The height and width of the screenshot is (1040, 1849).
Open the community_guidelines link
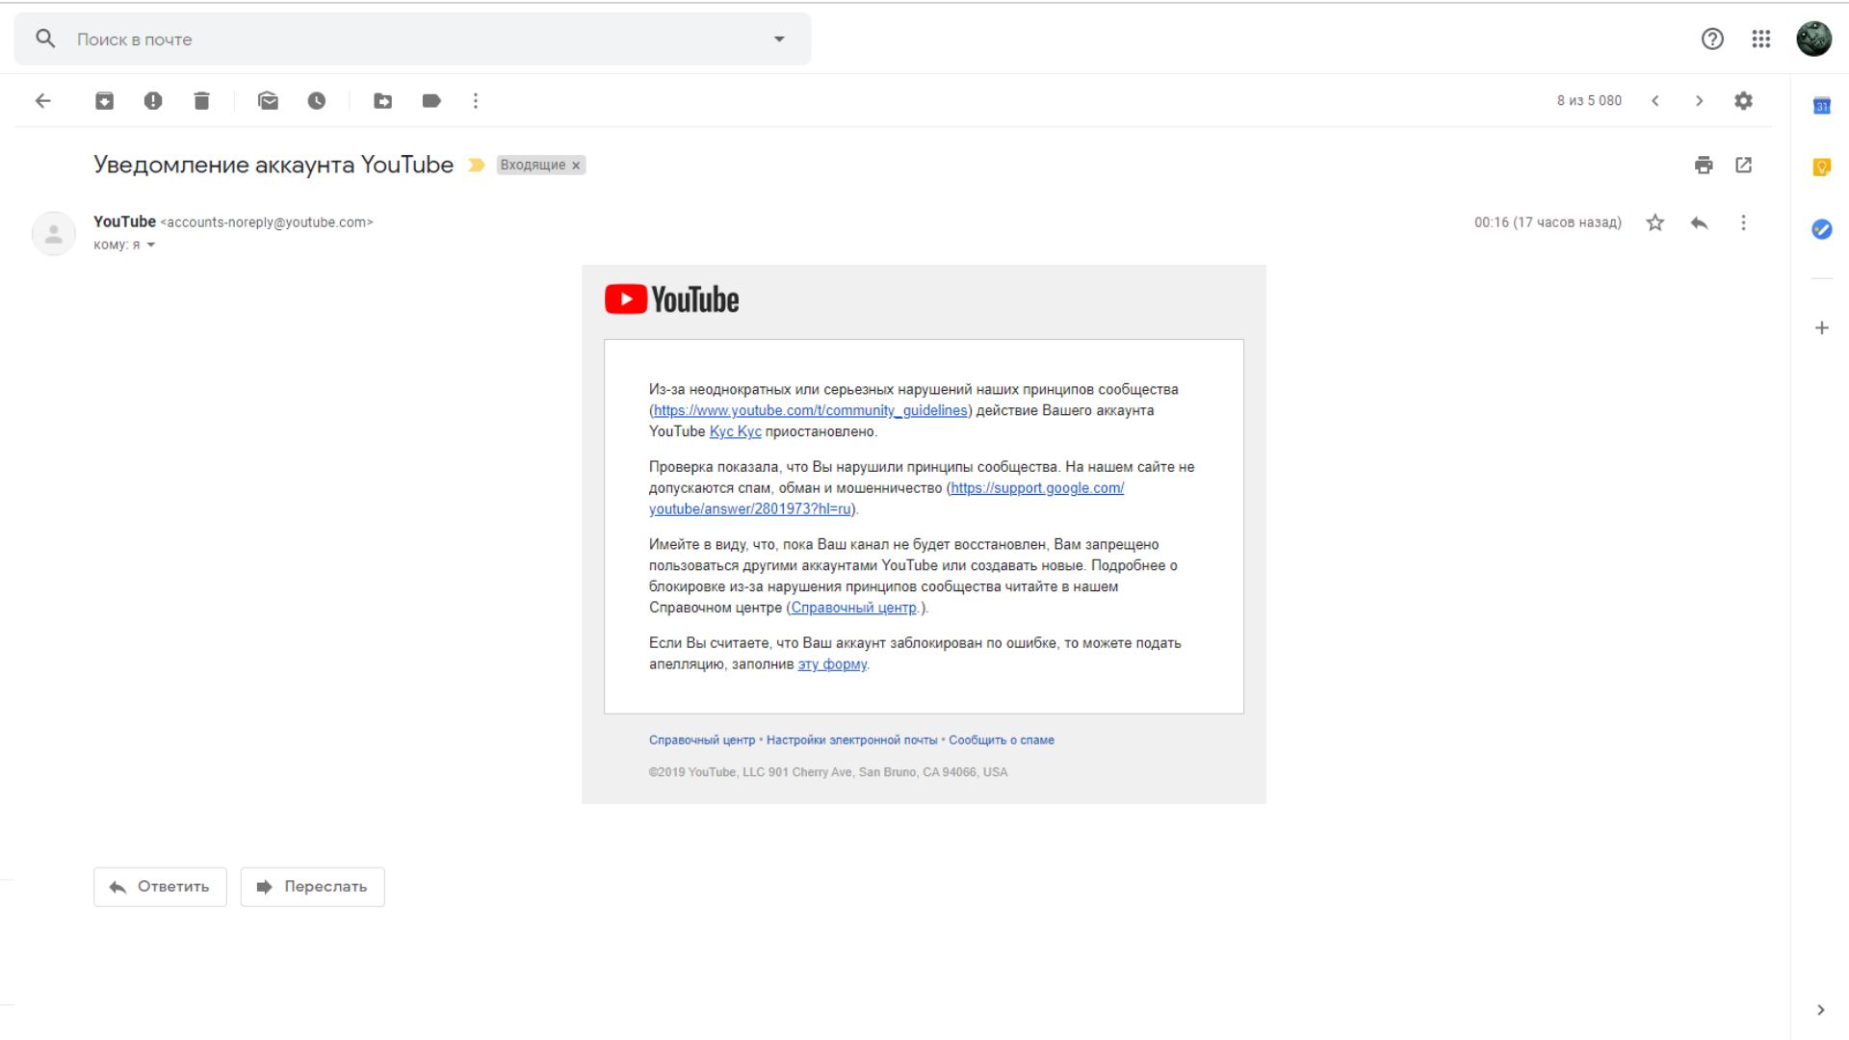tap(811, 411)
